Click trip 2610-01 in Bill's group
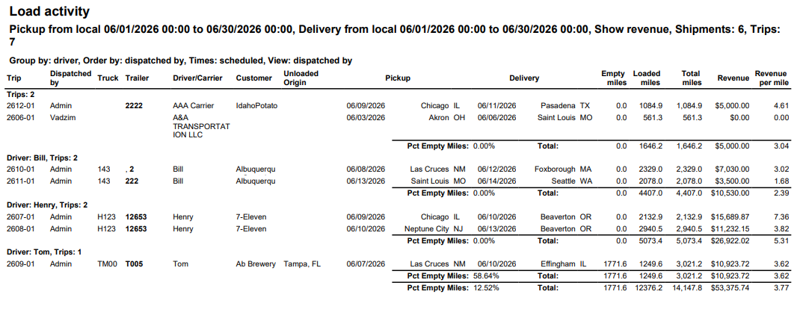 [x=20, y=169]
